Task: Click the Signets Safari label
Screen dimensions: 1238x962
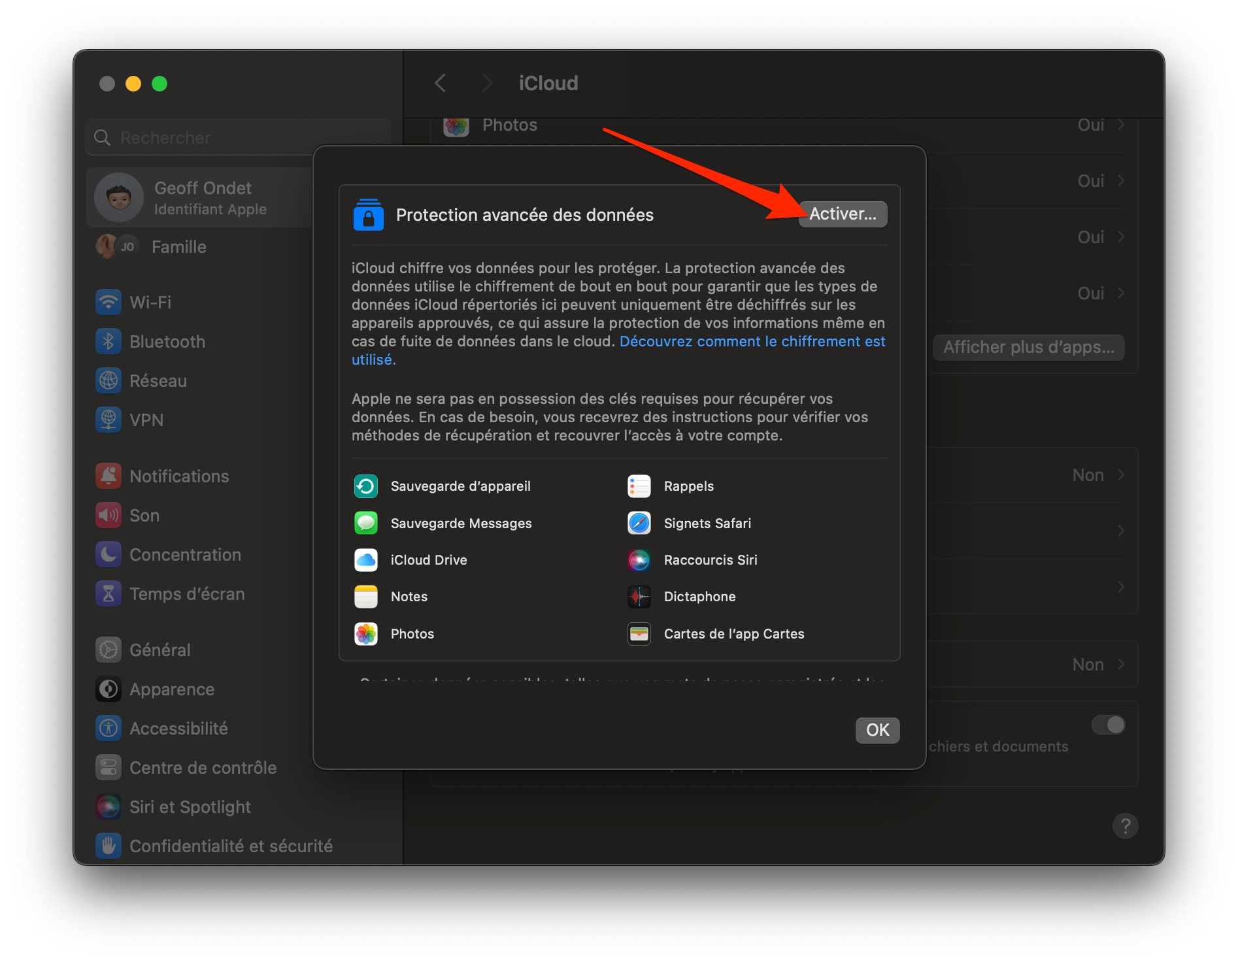Action: (707, 523)
